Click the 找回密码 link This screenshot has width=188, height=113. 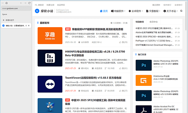pos(61,5)
